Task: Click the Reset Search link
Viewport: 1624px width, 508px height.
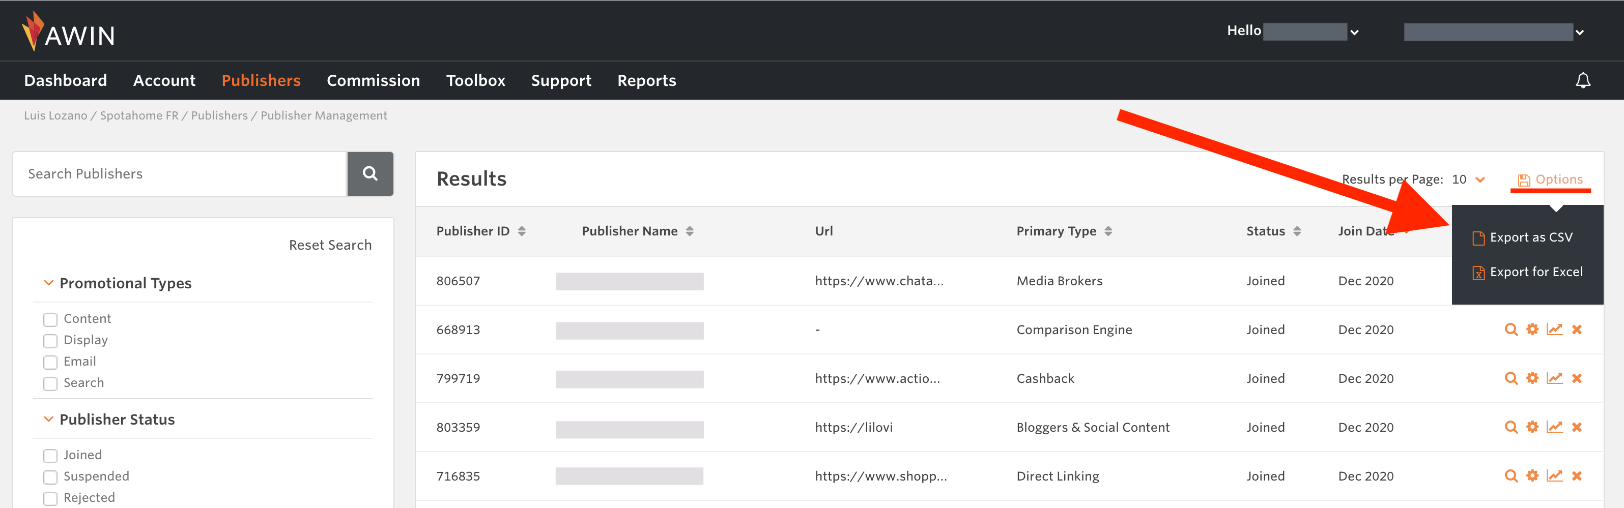Action: point(330,245)
